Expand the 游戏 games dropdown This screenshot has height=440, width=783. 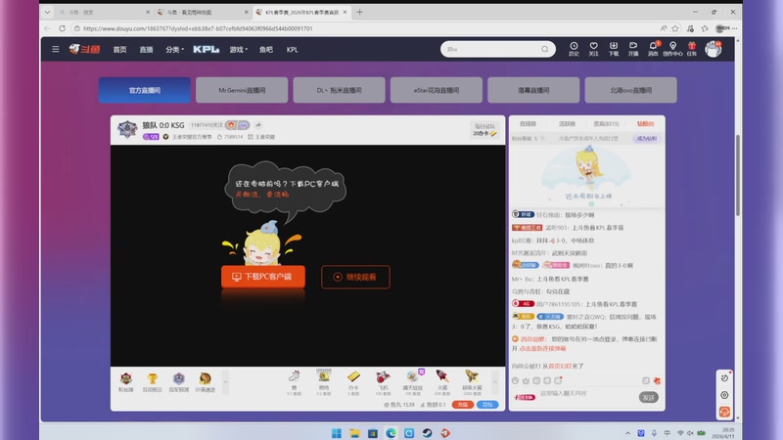point(239,50)
